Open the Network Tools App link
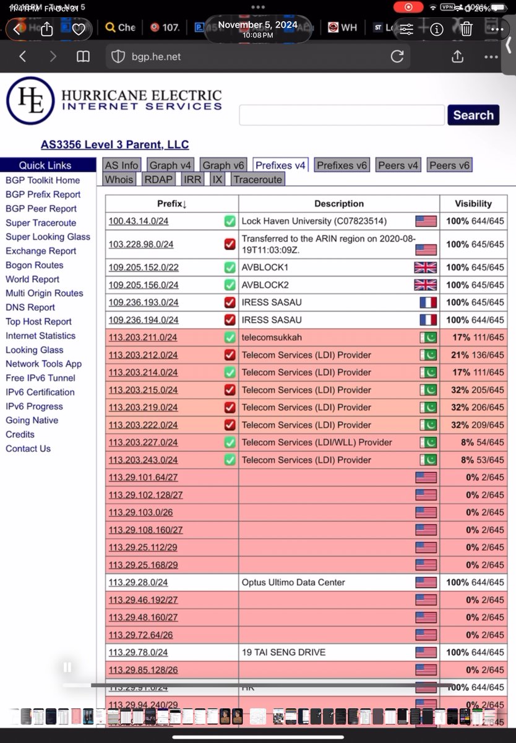The height and width of the screenshot is (743, 516). click(x=43, y=364)
